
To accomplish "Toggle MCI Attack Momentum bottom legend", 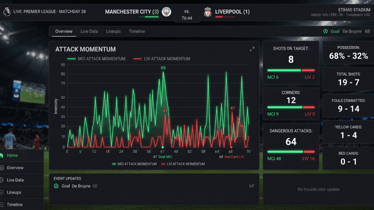I will 134,164.
